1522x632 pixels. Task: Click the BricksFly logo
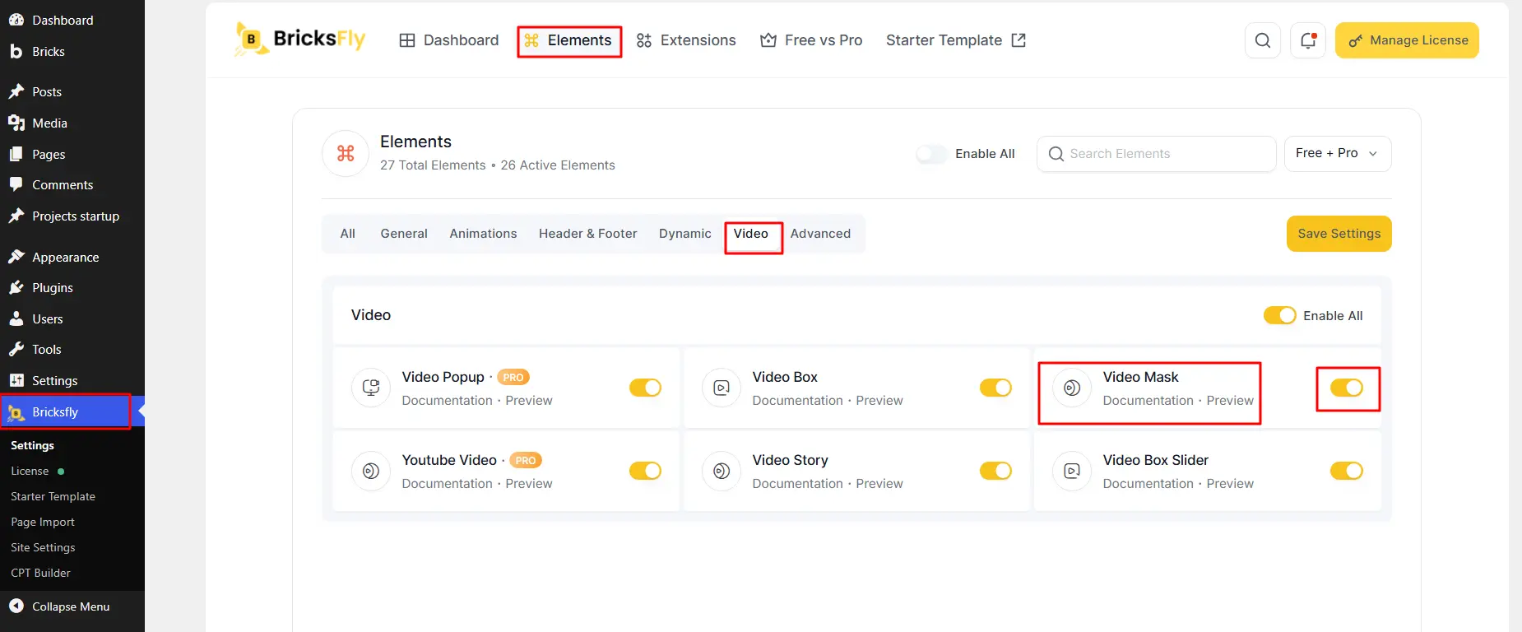click(300, 39)
